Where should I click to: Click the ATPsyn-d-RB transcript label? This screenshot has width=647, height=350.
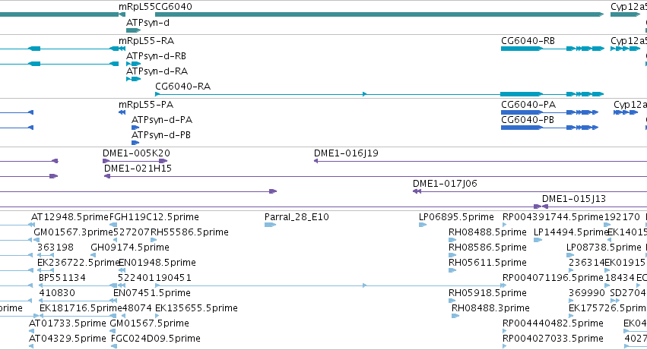tap(156, 56)
